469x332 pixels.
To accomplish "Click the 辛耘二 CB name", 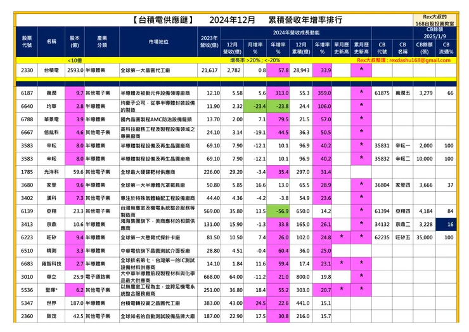I will [402, 159].
